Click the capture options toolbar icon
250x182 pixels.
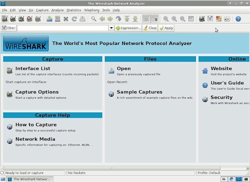13,19
